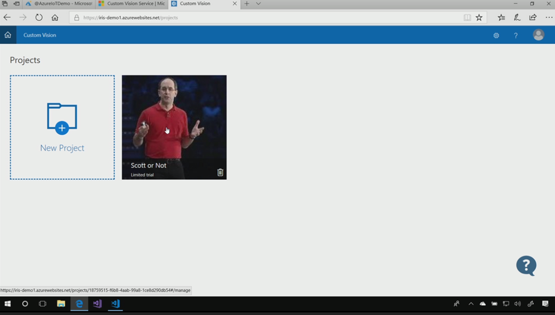Add this page to favorites
The height and width of the screenshot is (315, 555).
479,17
